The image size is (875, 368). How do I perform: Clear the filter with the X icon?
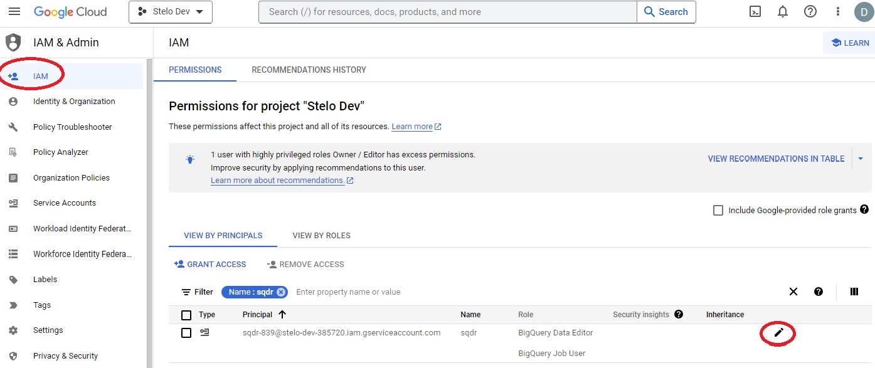[x=793, y=292]
